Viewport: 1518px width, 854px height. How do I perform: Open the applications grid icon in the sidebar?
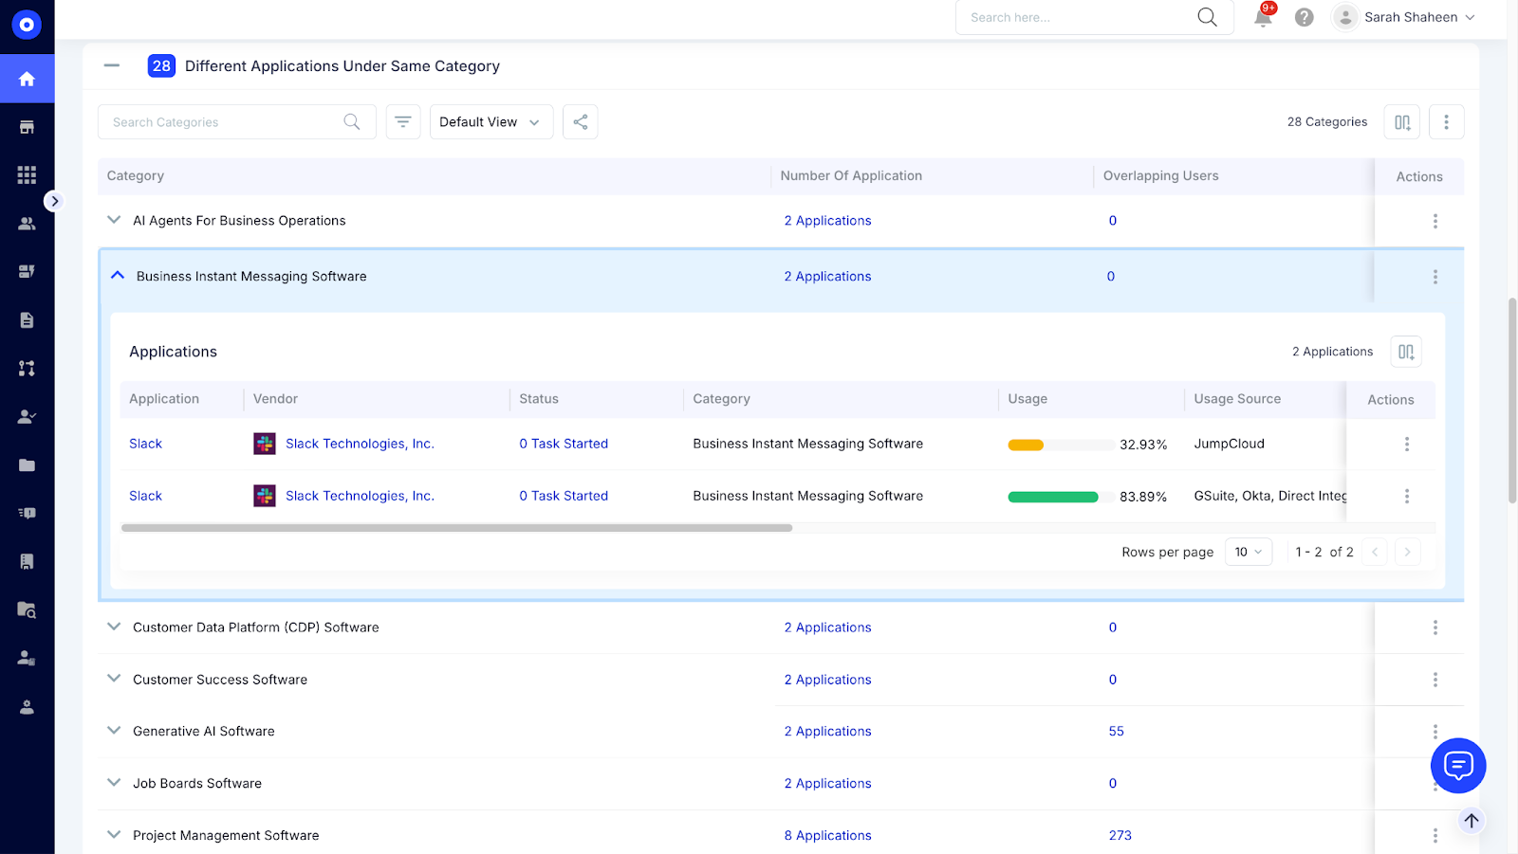pyautogui.click(x=27, y=174)
